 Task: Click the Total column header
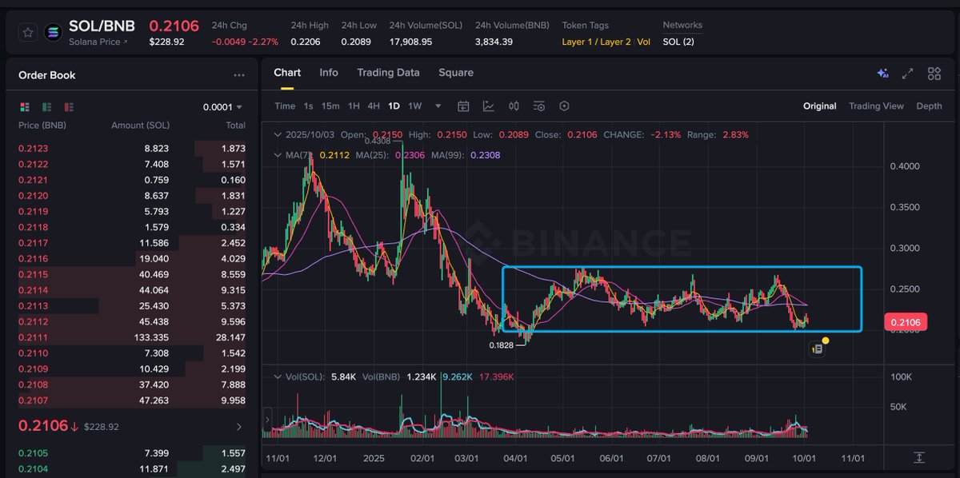(x=235, y=125)
